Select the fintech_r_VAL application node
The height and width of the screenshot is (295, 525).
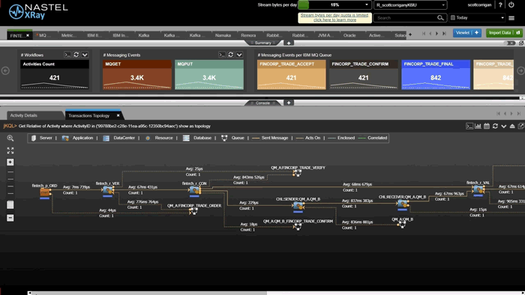click(478, 190)
